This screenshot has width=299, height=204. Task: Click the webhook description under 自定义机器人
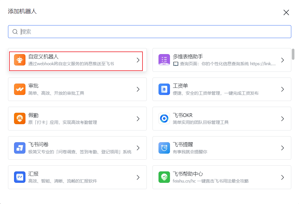tap(71, 64)
